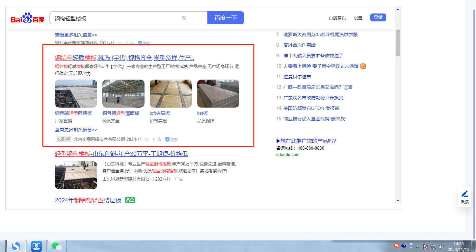Screen dimensions: 476x252
Task: Open the volume speaker tray icon
Action: (441, 247)
